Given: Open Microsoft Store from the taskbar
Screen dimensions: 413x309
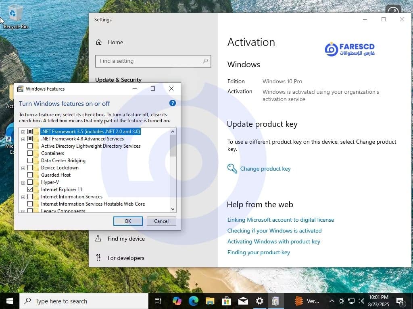Looking at the screenshot, I should (x=226, y=301).
